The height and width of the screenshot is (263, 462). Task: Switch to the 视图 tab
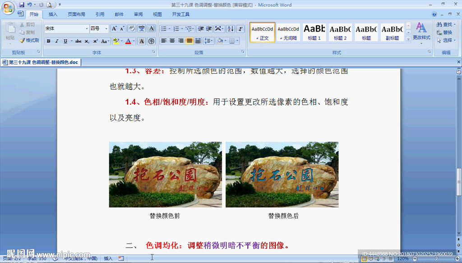(x=157, y=14)
